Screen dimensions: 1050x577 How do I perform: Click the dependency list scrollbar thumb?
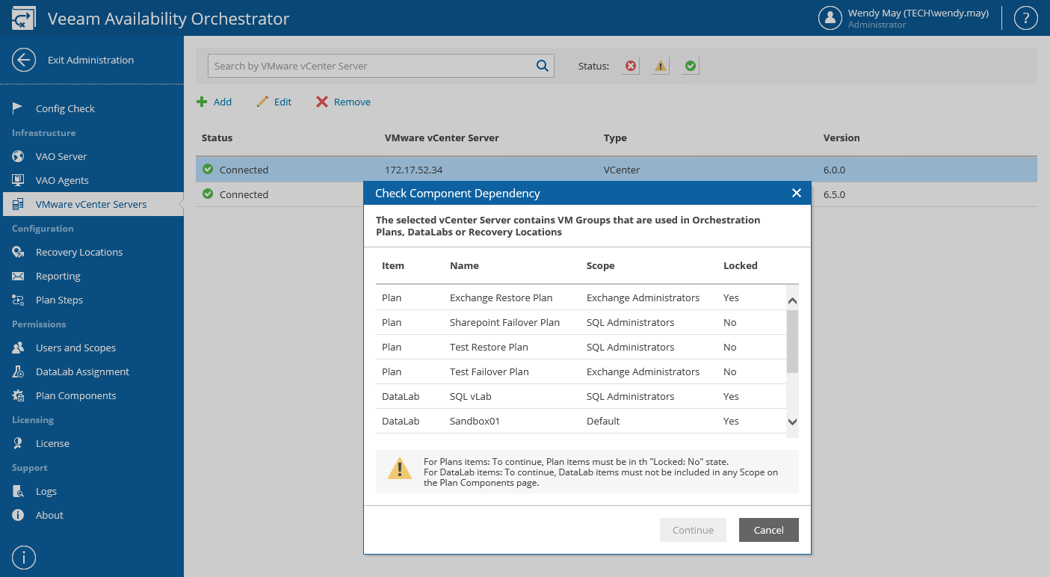pos(793,341)
